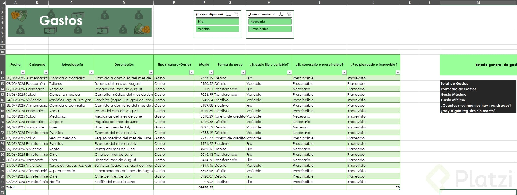Screen dimensions: 517x195
Task: Open the Descripción column filter dropdown
Action: 151,73
